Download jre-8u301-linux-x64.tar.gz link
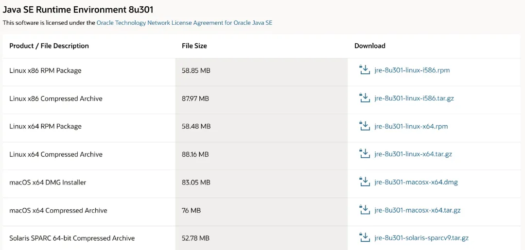 coord(413,154)
